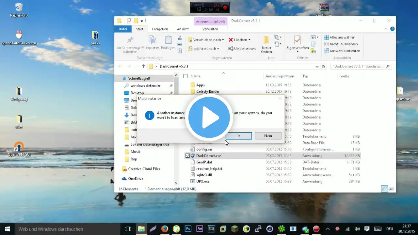
Task: Open the Papierkorb desktop icon
Action: click(x=19, y=7)
